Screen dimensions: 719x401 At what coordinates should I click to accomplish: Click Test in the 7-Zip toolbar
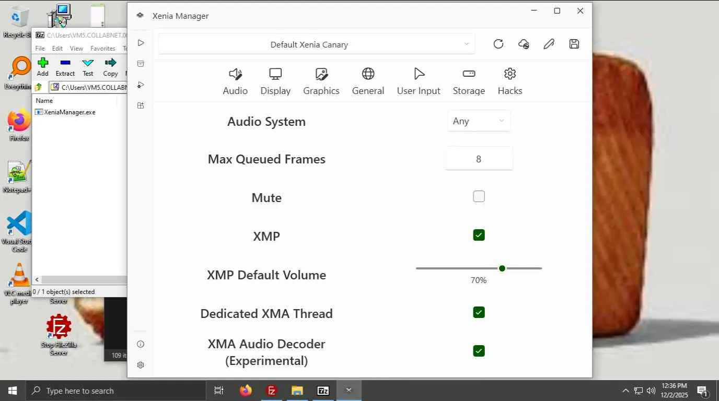click(88, 67)
